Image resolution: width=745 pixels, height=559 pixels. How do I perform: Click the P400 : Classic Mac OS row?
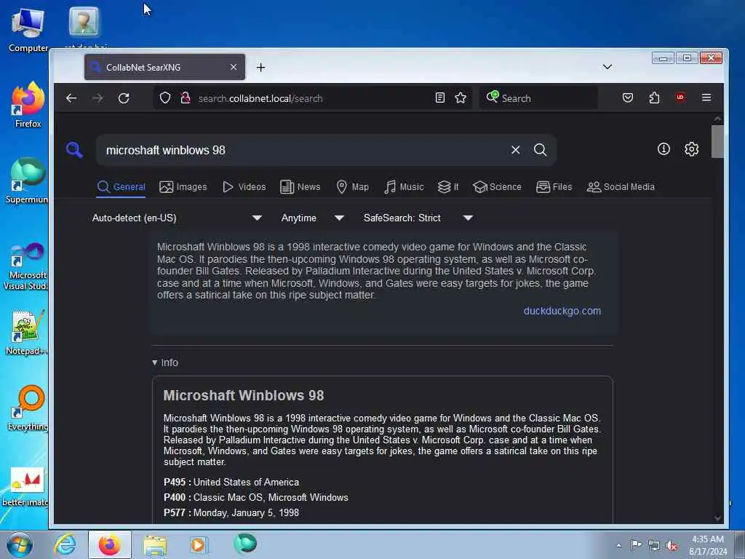coord(256,497)
